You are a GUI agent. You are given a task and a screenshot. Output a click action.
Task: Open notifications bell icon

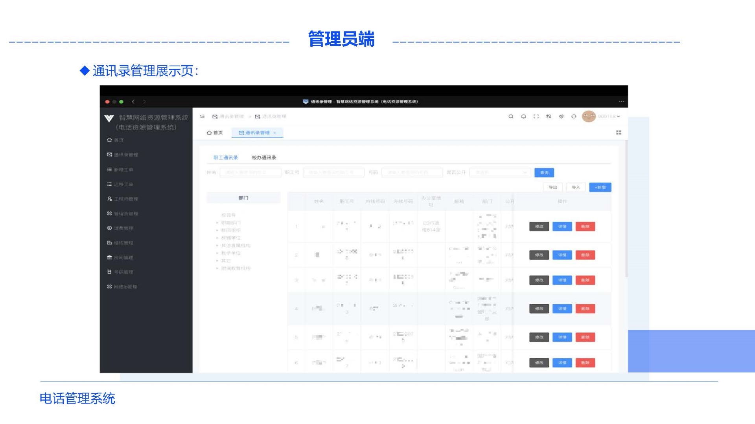(523, 117)
